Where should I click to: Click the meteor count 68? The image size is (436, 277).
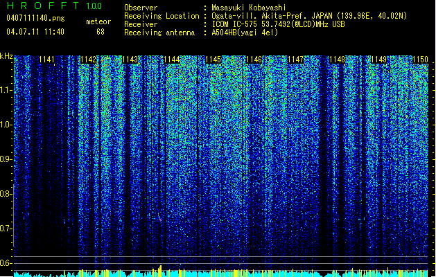pos(101,32)
